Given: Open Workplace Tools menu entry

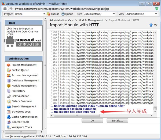Looking at the screenshot, I should point(22,127).
